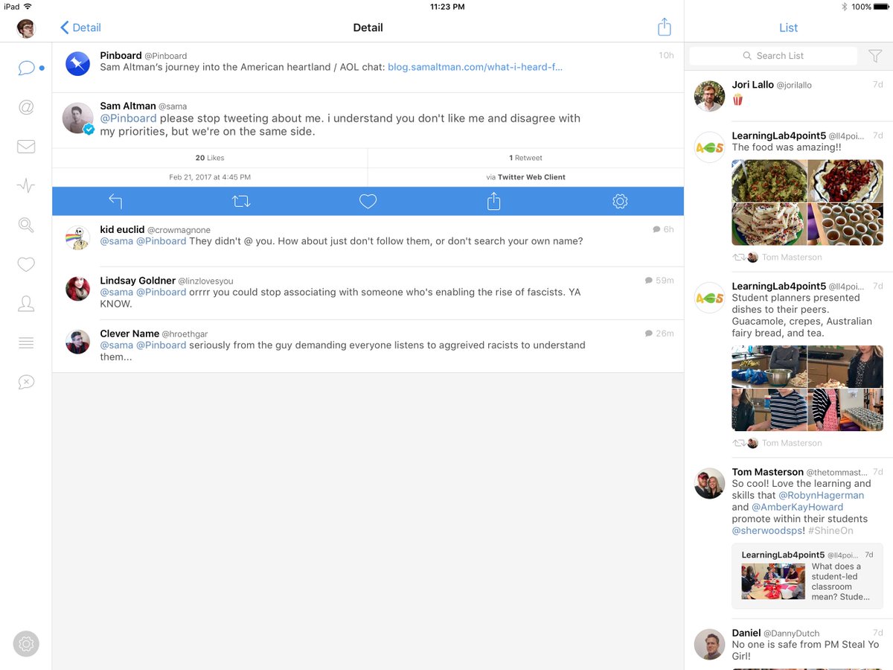Image resolution: width=893 pixels, height=670 pixels.
Task: Tap the @sherwoodsps mention
Action: (x=766, y=531)
